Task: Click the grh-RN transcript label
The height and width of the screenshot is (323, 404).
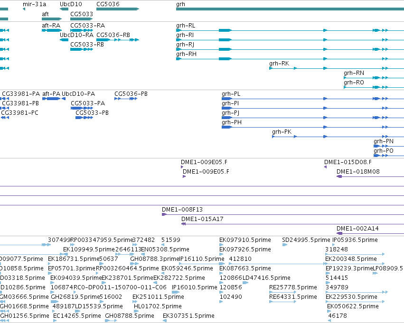Action: [354, 73]
